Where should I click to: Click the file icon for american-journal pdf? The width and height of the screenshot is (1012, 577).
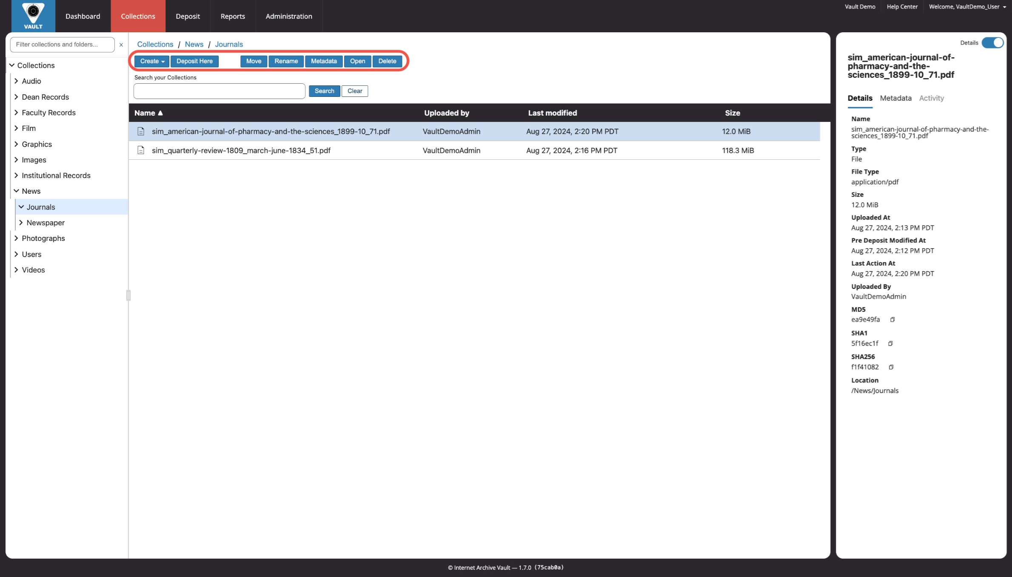pos(141,131)
